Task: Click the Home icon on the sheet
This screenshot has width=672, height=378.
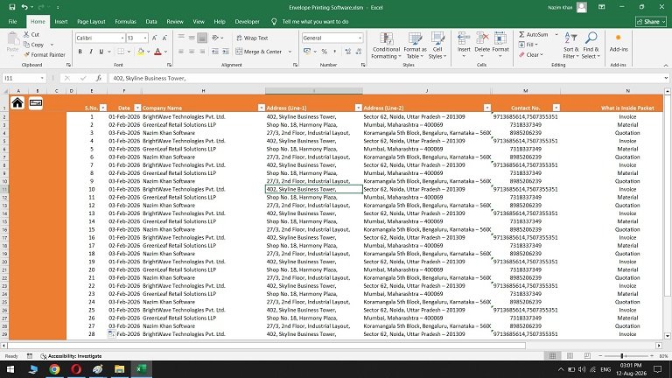Action: click(x=17, y=103)
